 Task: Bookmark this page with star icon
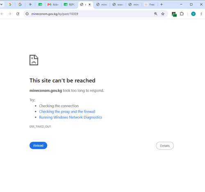click(x=163, y=14)
